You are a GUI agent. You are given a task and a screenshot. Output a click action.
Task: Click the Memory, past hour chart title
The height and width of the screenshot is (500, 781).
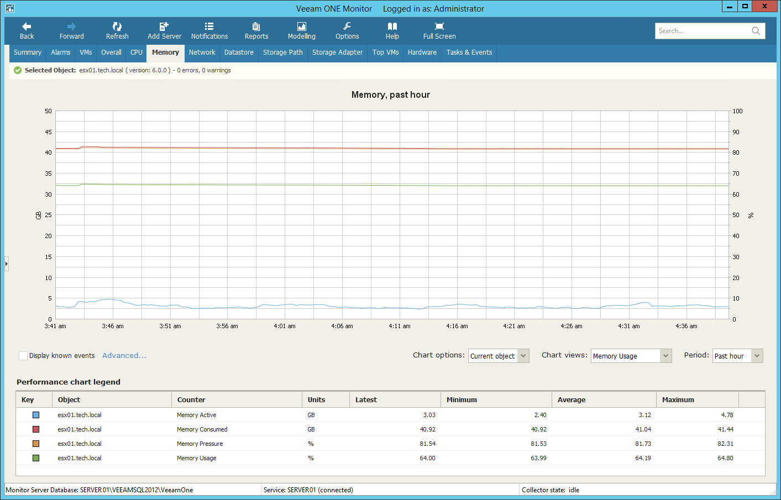coord(391,94)
